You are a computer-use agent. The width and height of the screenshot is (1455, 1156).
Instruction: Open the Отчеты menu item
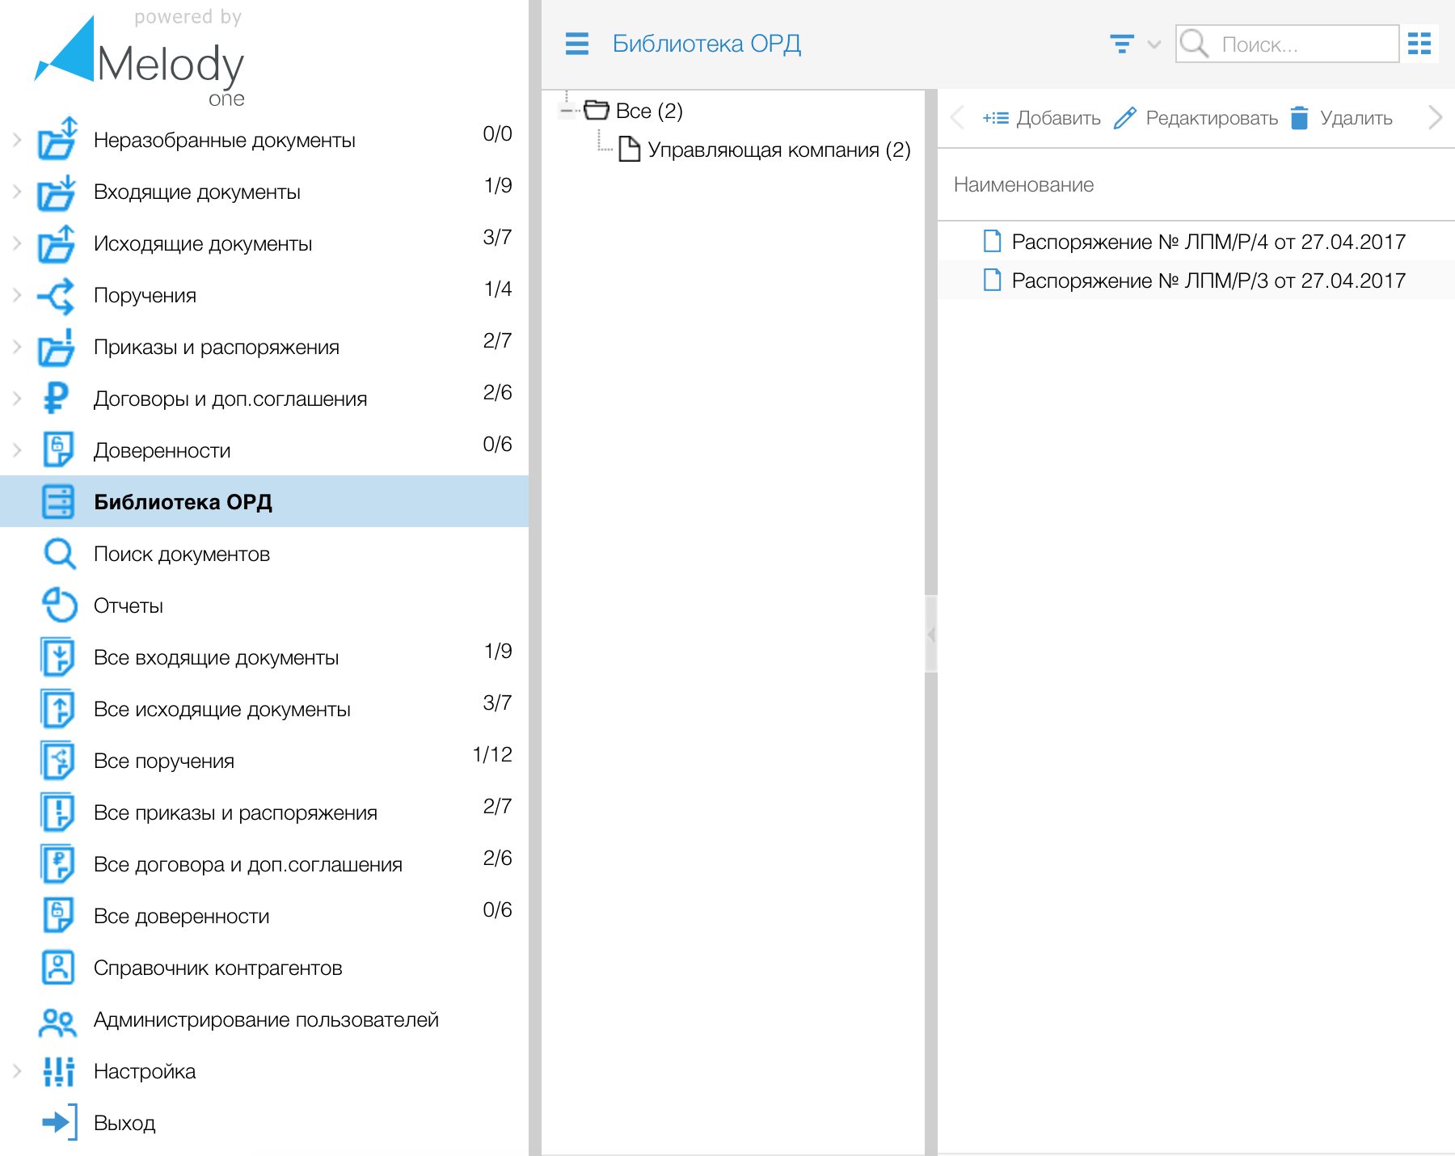(128, 605)
